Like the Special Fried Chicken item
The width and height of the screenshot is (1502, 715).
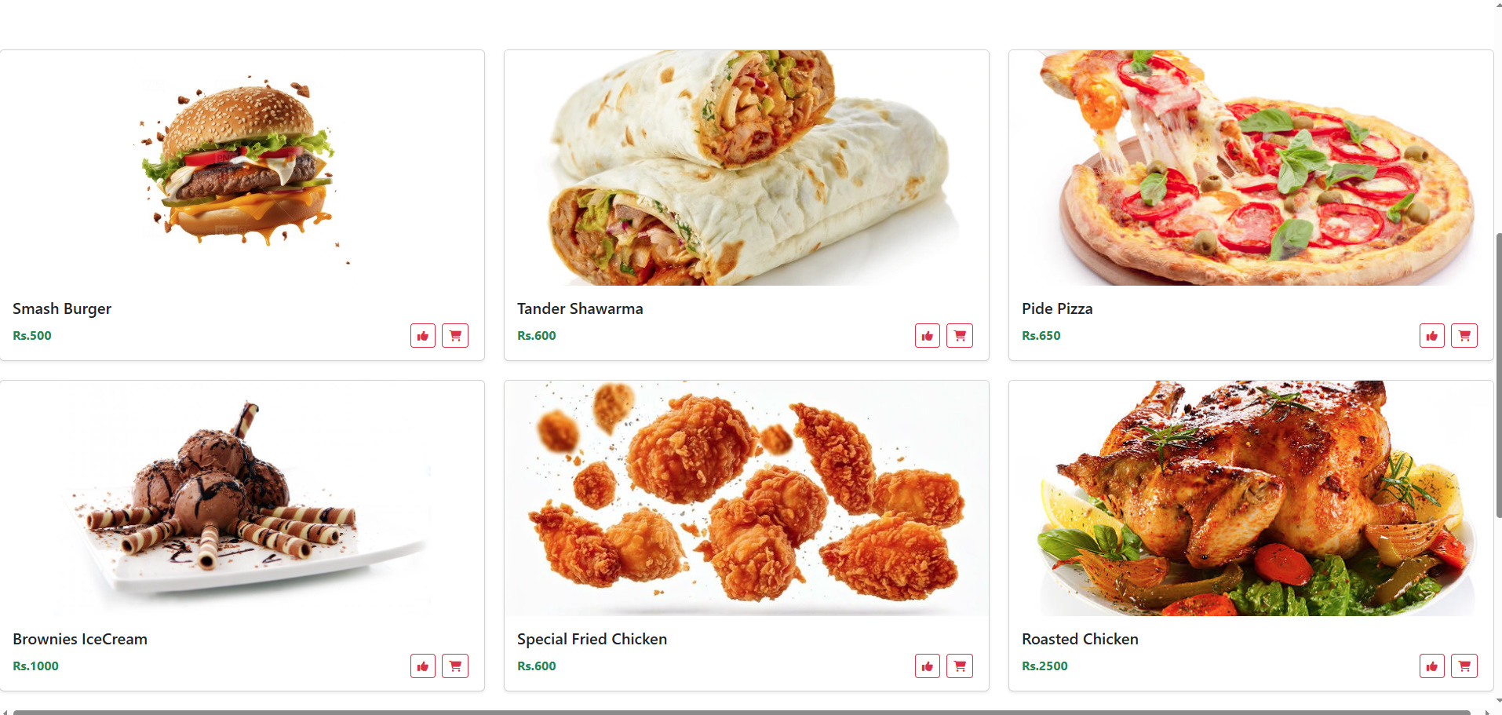(x=928, y=666)
